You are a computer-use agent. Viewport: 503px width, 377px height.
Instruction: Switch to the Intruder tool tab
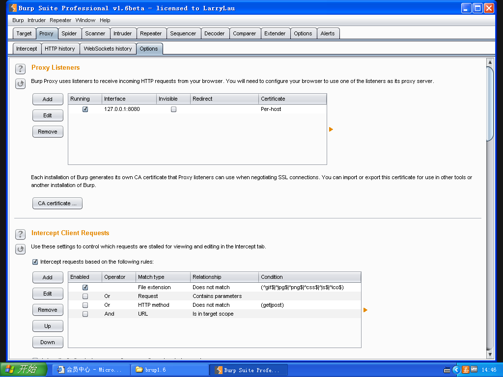tap(122, 33)
